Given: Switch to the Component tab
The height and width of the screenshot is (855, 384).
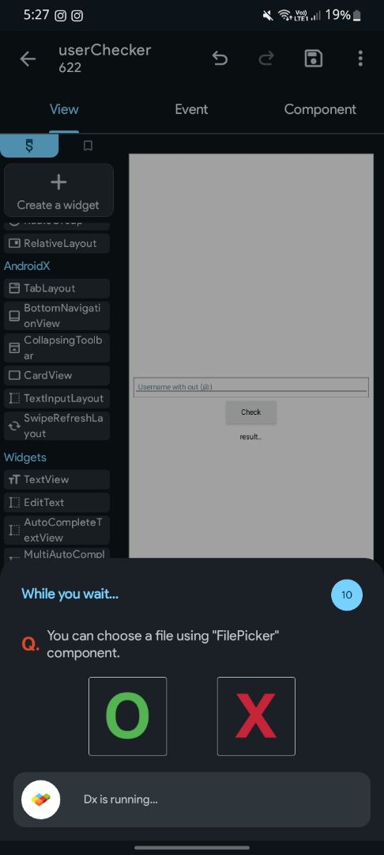Looking at the screenshot, I should pos(320,109).
